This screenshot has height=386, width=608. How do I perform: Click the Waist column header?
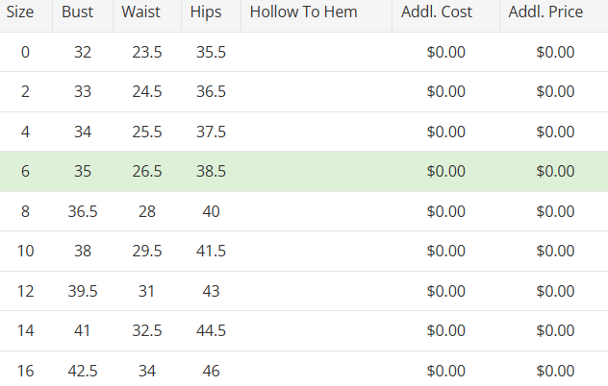(x=140, y=12)
